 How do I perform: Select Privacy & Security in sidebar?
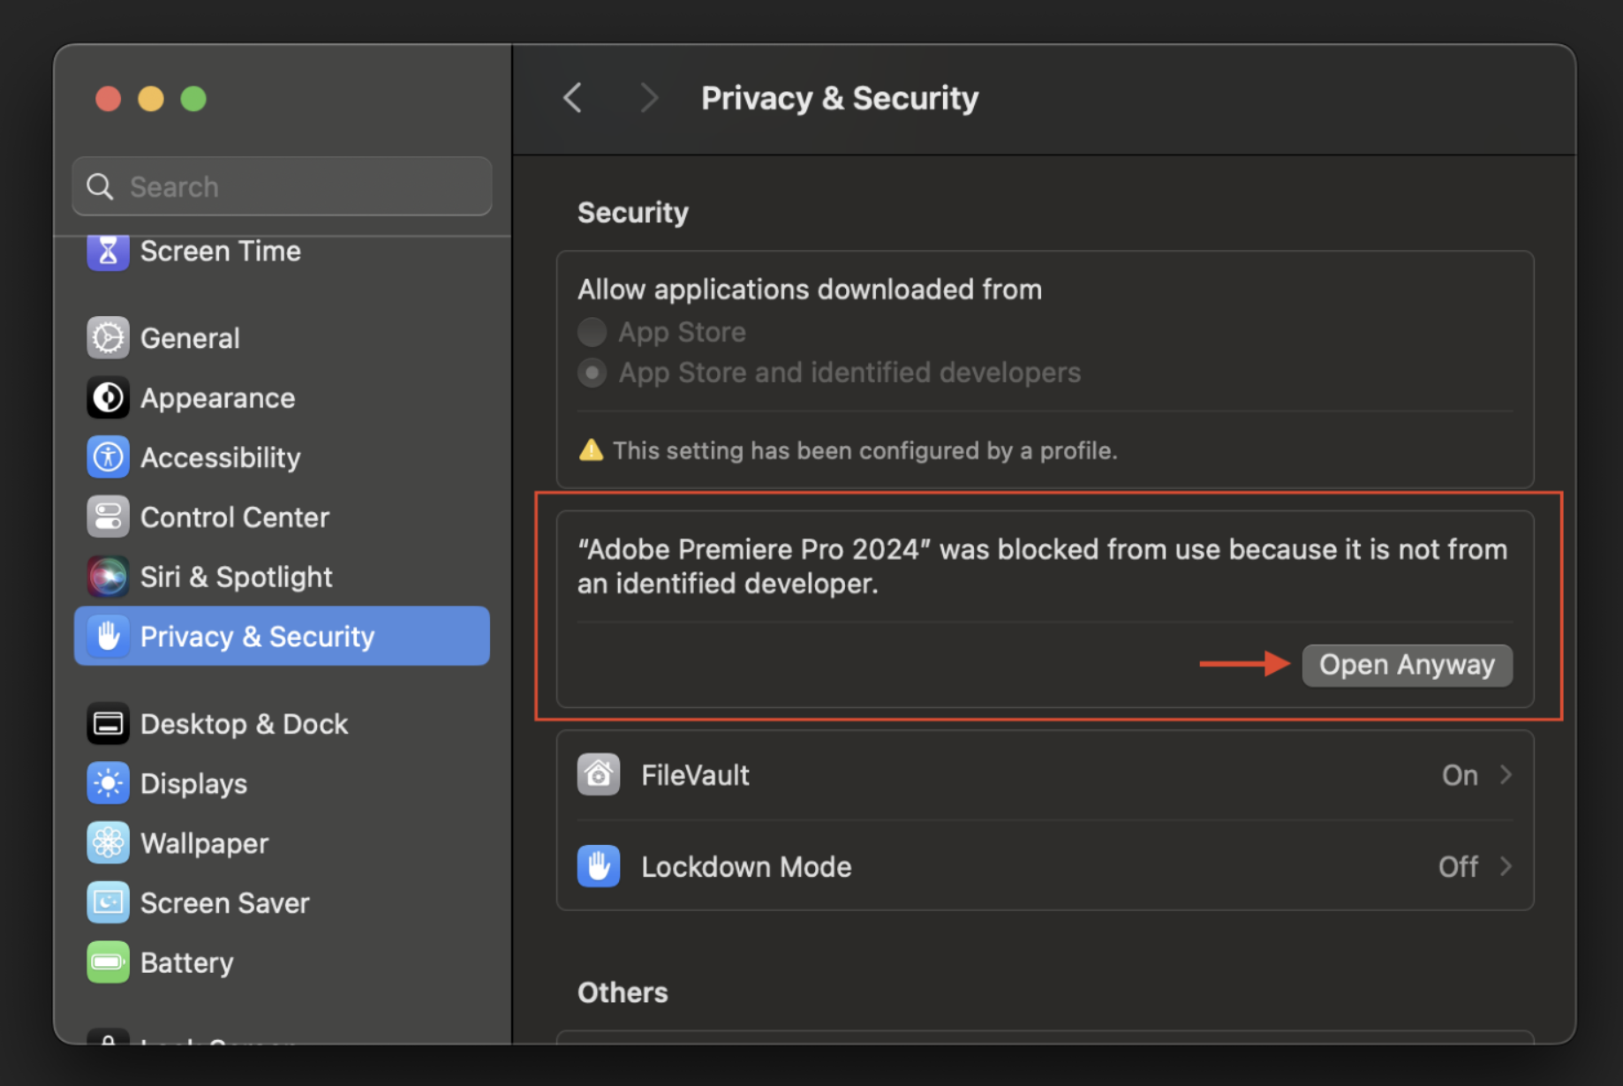tap(256, 636)
